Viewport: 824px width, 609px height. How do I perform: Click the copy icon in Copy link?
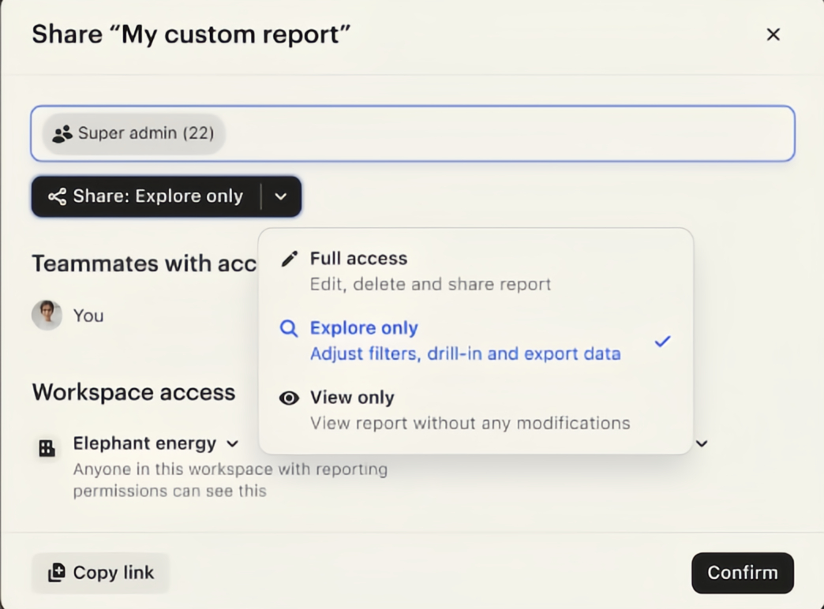[x=57, y=573]
